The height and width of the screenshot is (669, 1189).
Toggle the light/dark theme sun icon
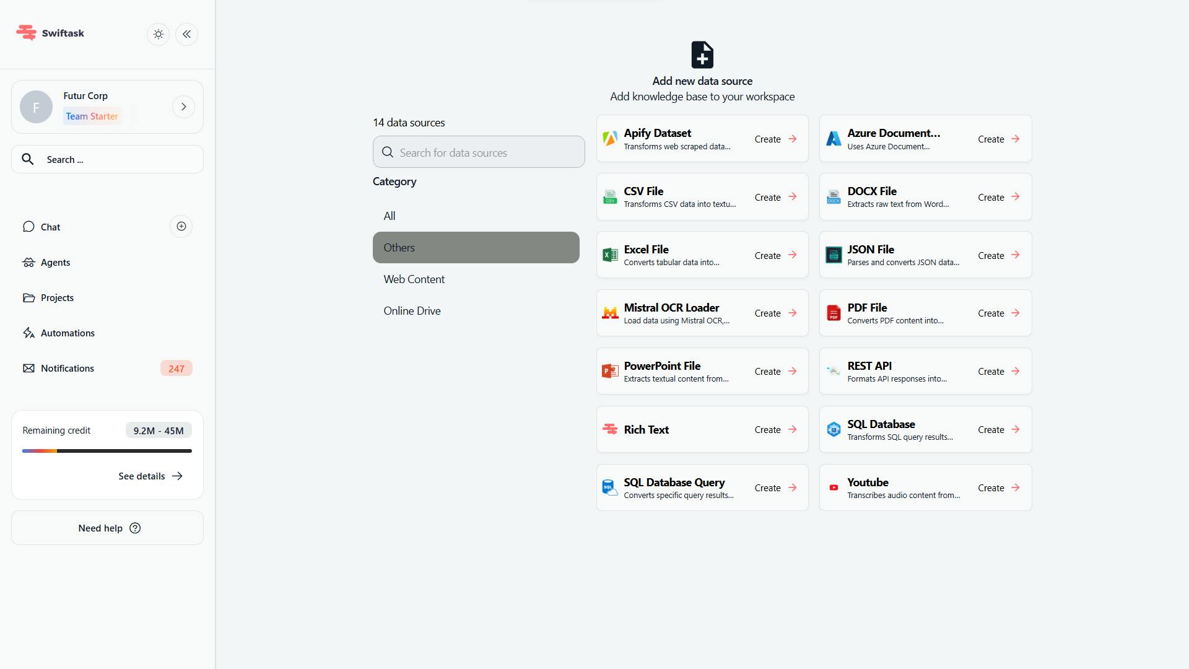pos(159,34)
